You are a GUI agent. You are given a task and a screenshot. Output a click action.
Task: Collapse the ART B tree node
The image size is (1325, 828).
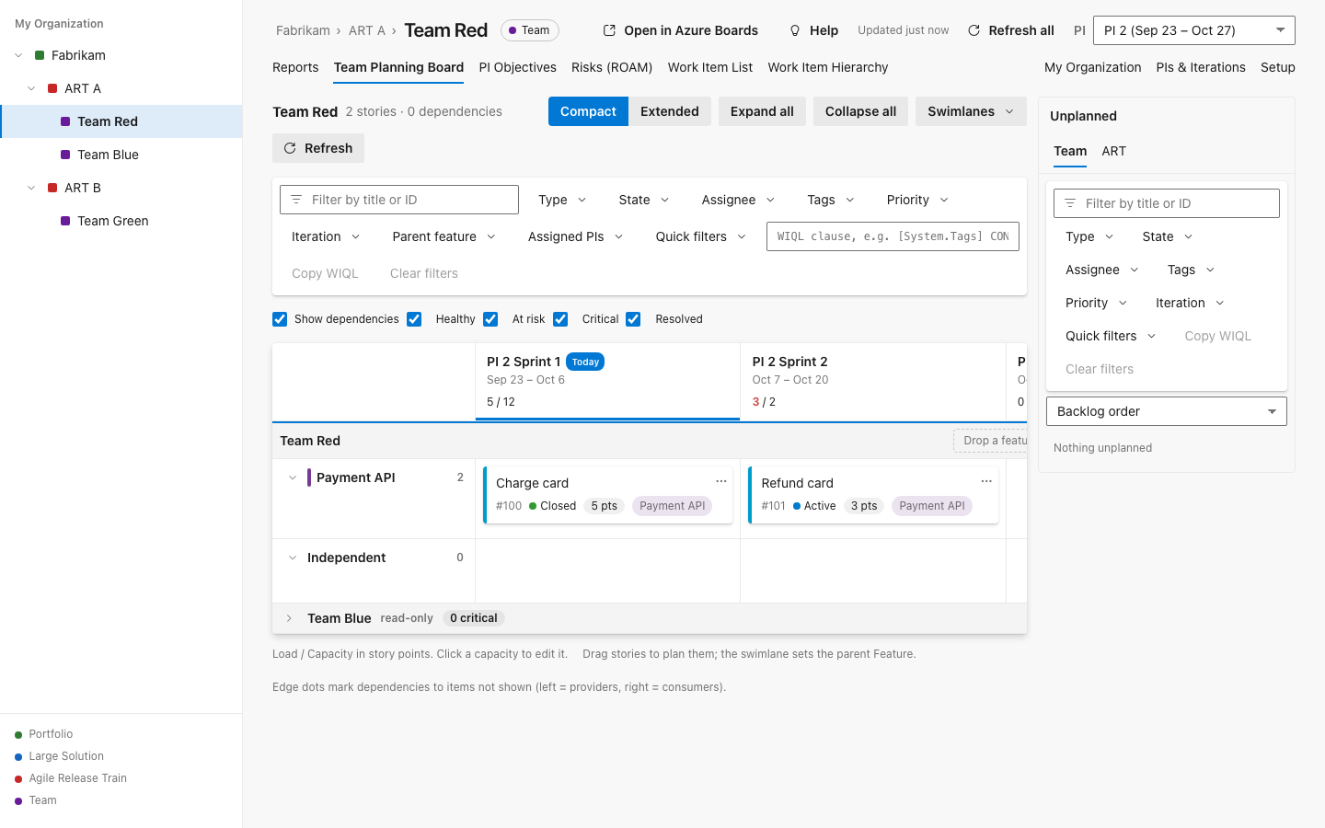click(x=31, y=188)
